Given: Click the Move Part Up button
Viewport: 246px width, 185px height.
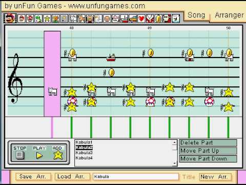Looking at the screenshot, I should coord(208,151).
